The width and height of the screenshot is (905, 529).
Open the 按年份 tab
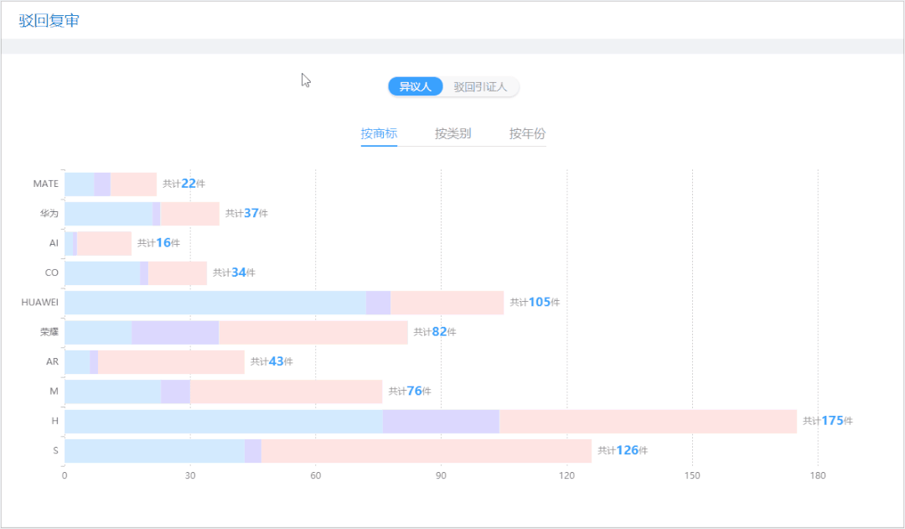tap(528, 134)
